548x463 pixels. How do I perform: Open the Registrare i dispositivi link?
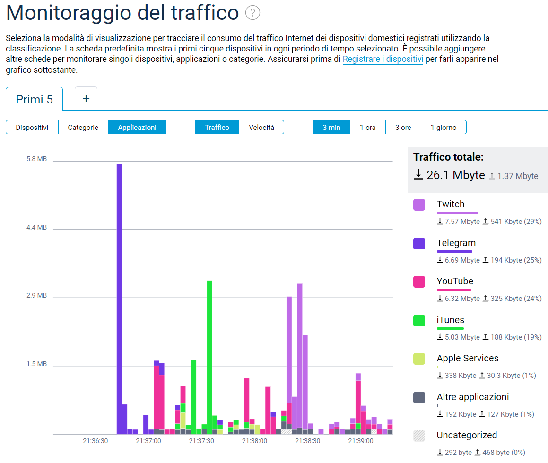[x=383, y=59]
